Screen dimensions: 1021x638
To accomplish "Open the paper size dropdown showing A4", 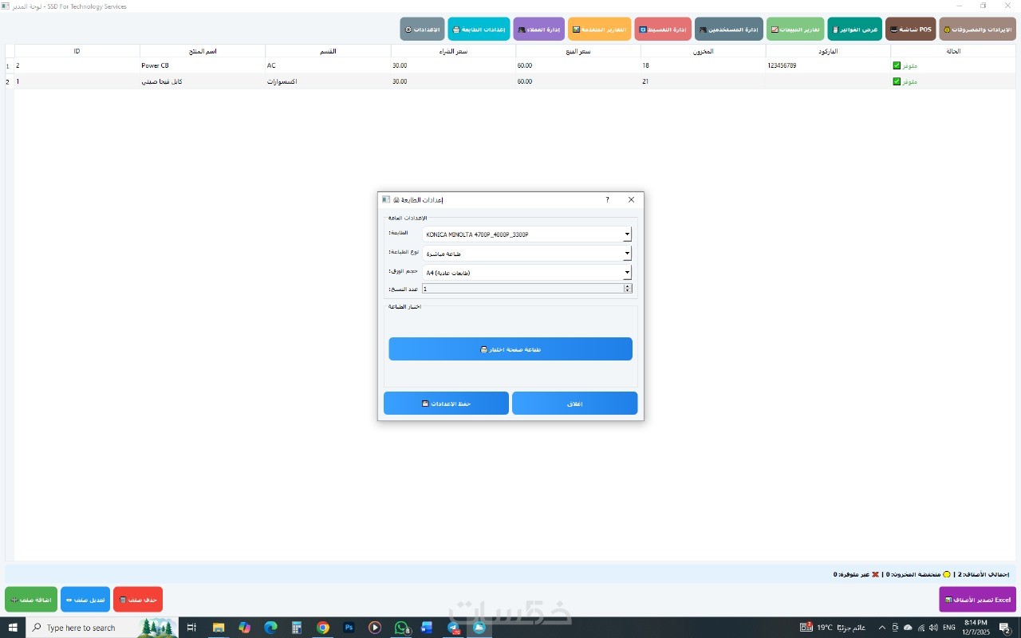I will pos(526,273).
